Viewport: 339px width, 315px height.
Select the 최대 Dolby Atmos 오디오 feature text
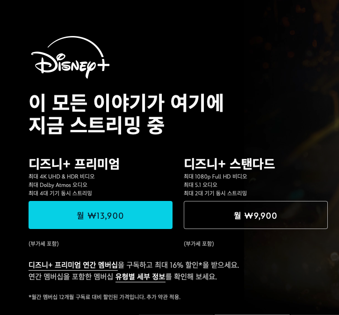pos(58,185)
